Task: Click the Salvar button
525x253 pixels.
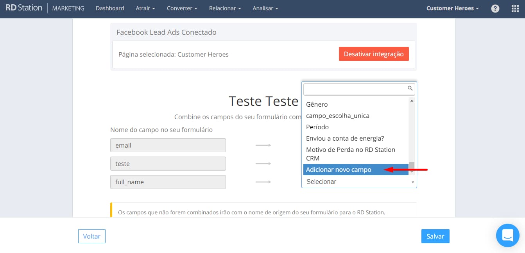Action: coord(435,236)
